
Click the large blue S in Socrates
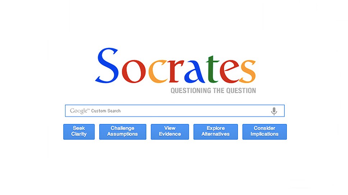(x=107, y=66)
